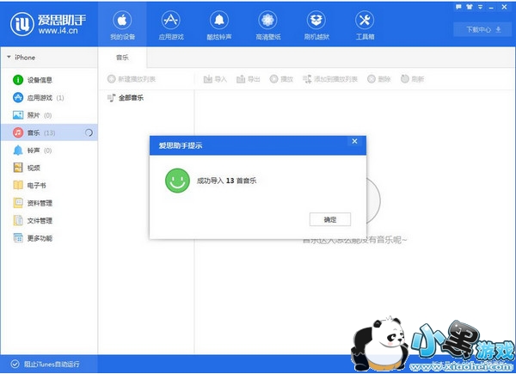Click 新建播放列表 new playlist button
Screen dimensions: 516x374
[132, 79]
